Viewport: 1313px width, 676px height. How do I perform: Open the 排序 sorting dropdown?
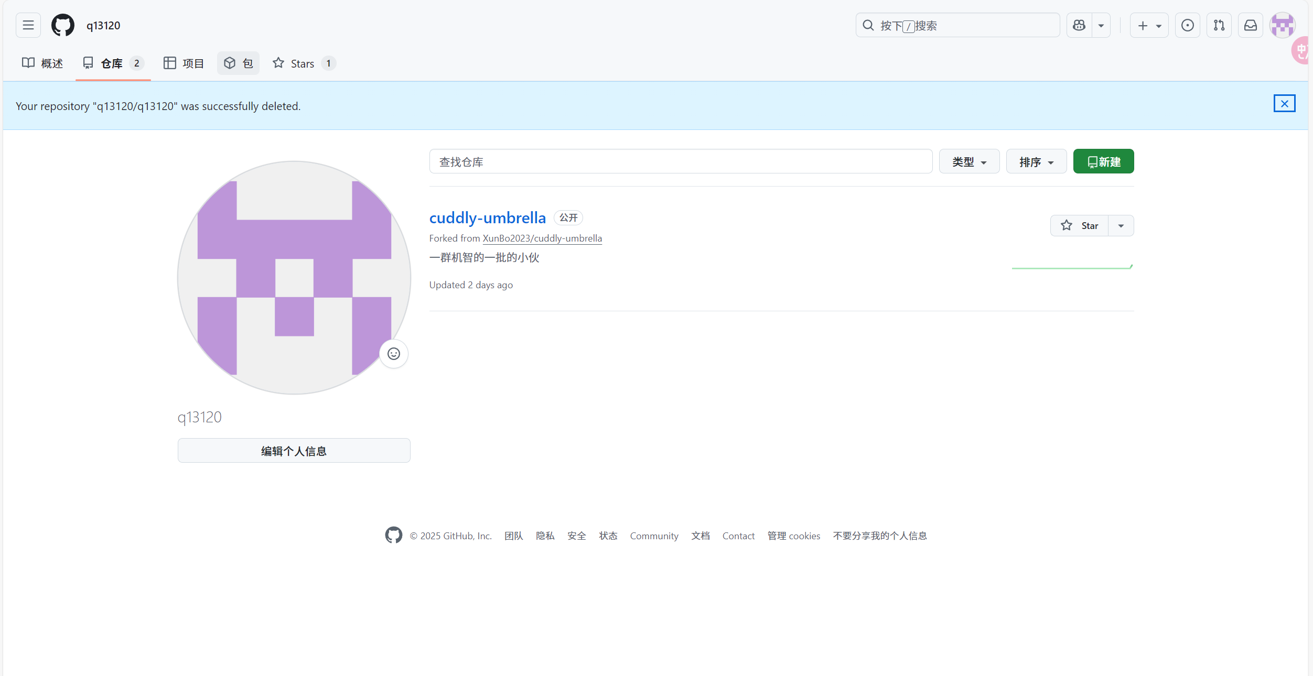(1036, 161)
